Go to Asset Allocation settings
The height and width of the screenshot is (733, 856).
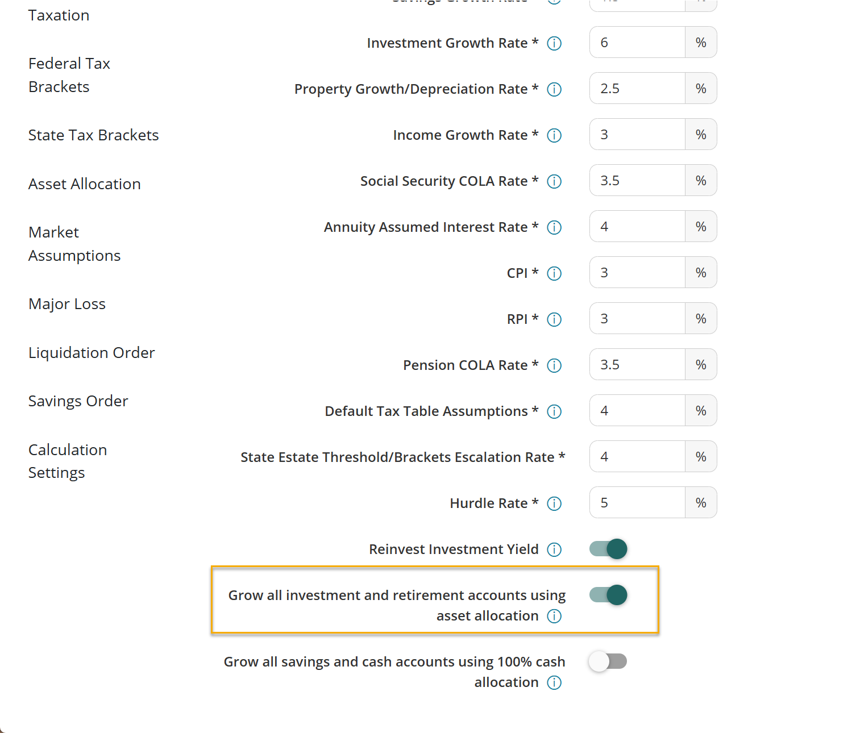[x=85, y=184]
